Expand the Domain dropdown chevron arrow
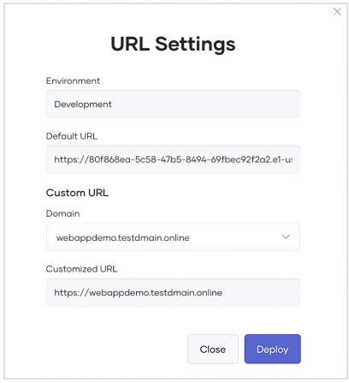The width and height of the screenshot is (349, 383). (x=286, y=236)
